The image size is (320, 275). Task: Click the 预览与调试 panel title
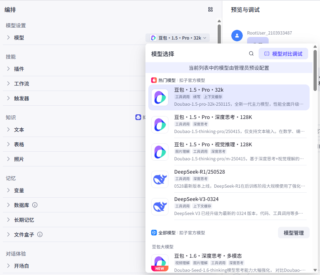pos(245,10)
